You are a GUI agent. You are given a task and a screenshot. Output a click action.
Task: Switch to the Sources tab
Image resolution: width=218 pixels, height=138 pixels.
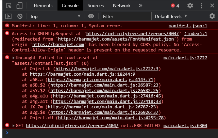click(x=96, y=6)
